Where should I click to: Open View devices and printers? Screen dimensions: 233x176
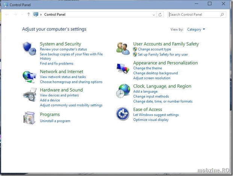(59, 95)
